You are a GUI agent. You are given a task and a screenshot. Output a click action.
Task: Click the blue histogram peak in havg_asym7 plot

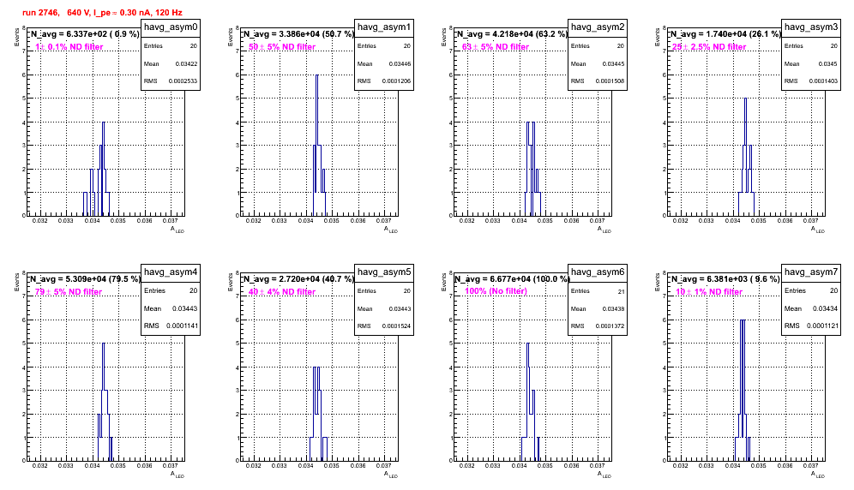[743, 320]
